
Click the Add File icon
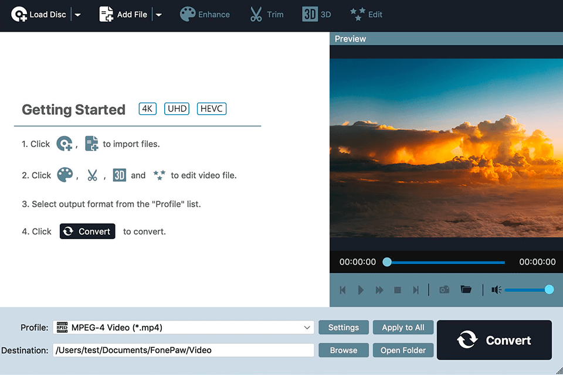click(x=107, y=13)
